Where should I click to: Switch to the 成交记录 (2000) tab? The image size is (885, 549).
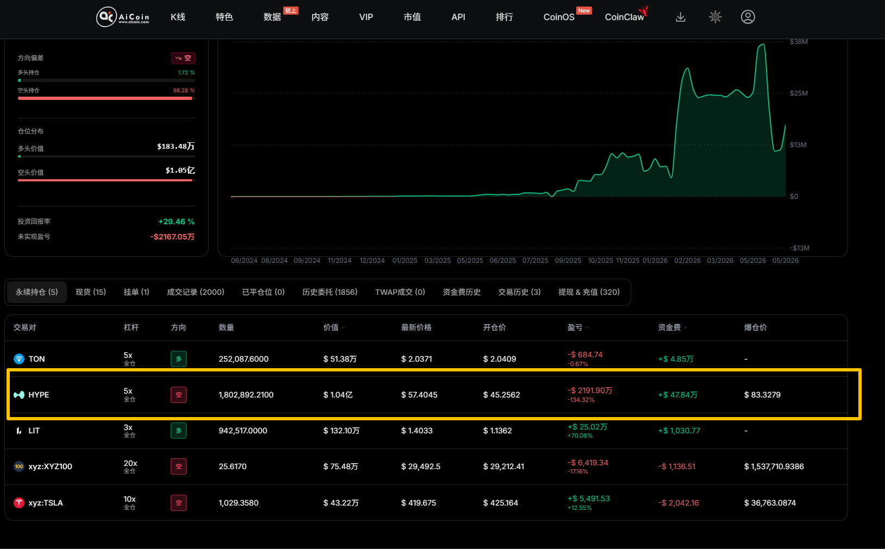(196, 292)
